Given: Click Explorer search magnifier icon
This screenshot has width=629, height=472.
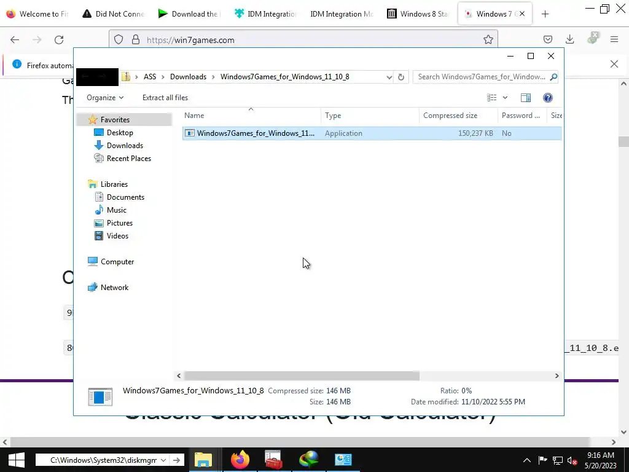Looking at the screenshot, I should pos(553,77).
